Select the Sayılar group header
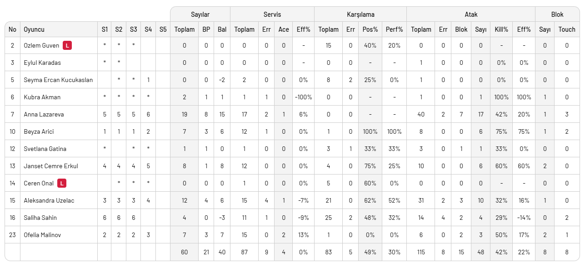Screen dimensions: 585x267 tap(200, 15)
